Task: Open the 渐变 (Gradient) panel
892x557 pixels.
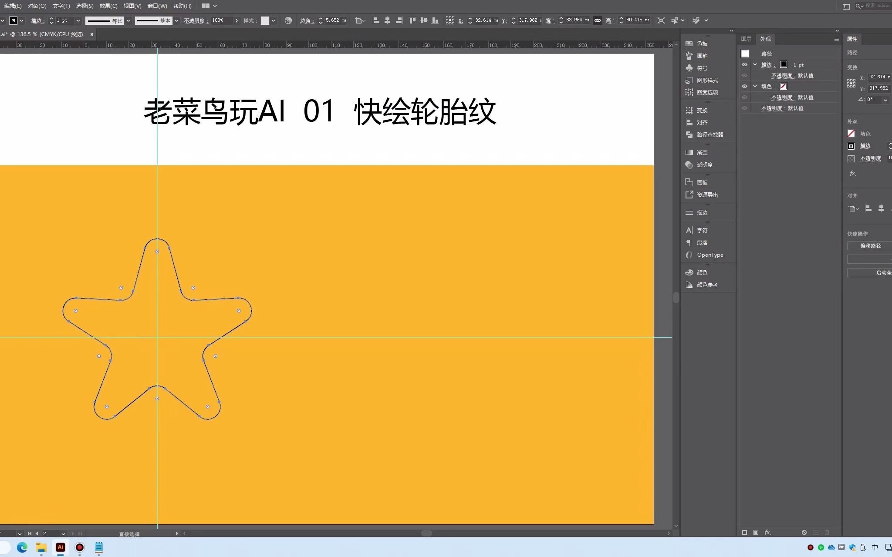Action: point(697,153)
